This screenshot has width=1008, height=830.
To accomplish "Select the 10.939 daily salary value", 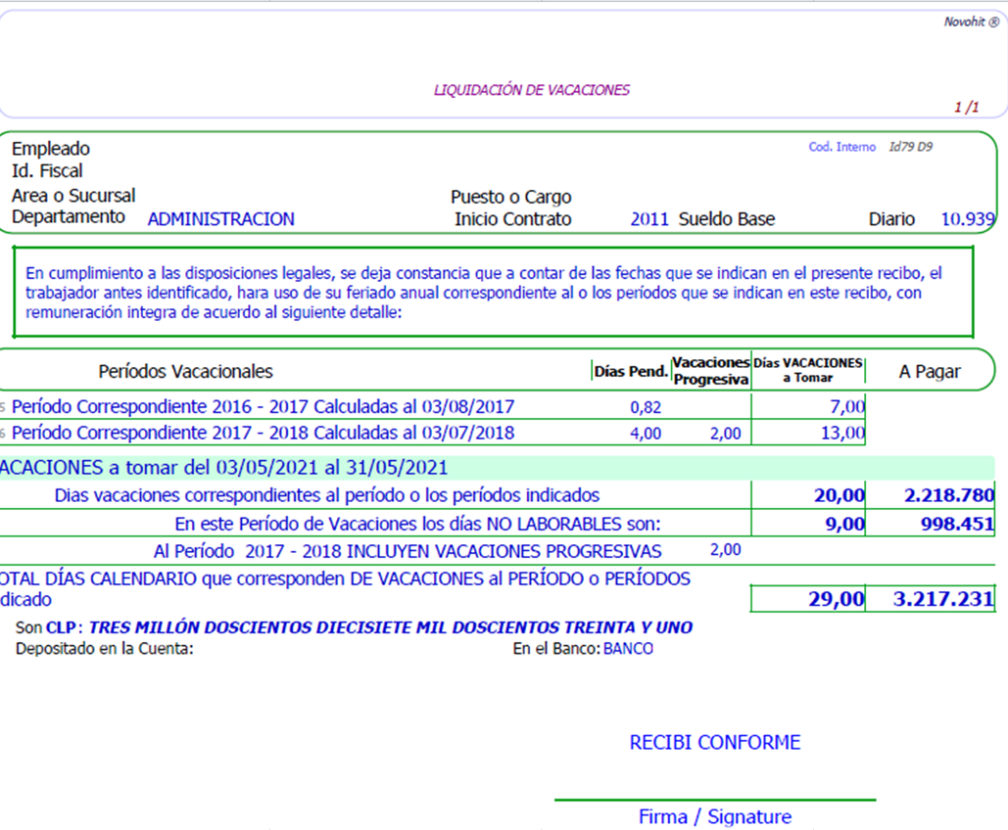I will tap(968, 219).
